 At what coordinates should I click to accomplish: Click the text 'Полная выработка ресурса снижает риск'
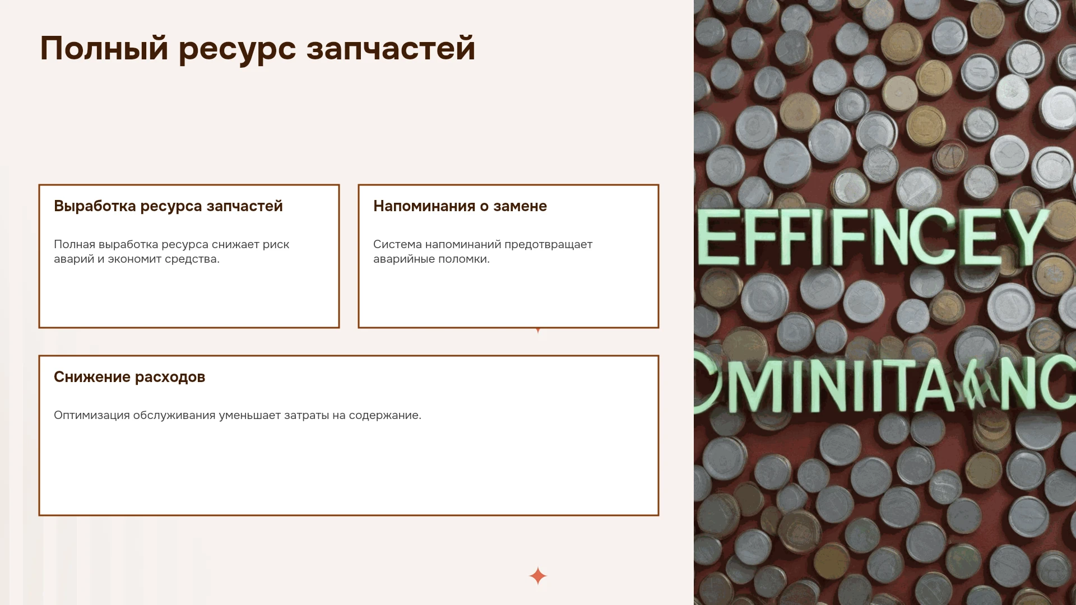(171, 244)
